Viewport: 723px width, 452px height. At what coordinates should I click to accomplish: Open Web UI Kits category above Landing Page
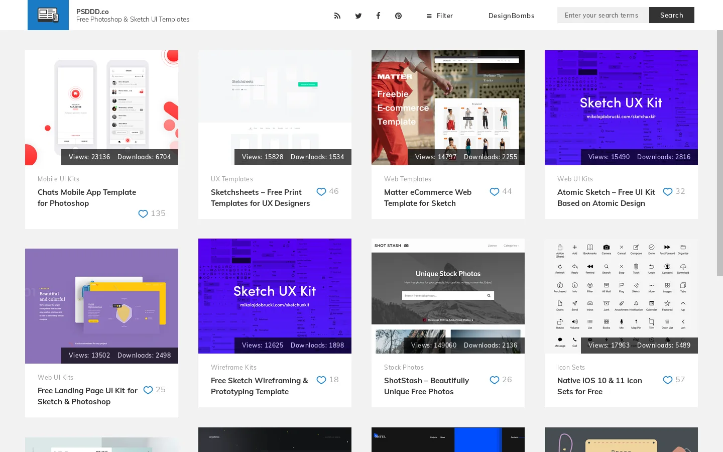(x=55, y=377)
